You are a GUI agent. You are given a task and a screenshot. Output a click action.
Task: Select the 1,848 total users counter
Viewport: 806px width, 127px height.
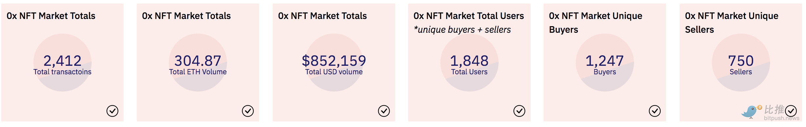pyautogui.click(x=469, y=61)
